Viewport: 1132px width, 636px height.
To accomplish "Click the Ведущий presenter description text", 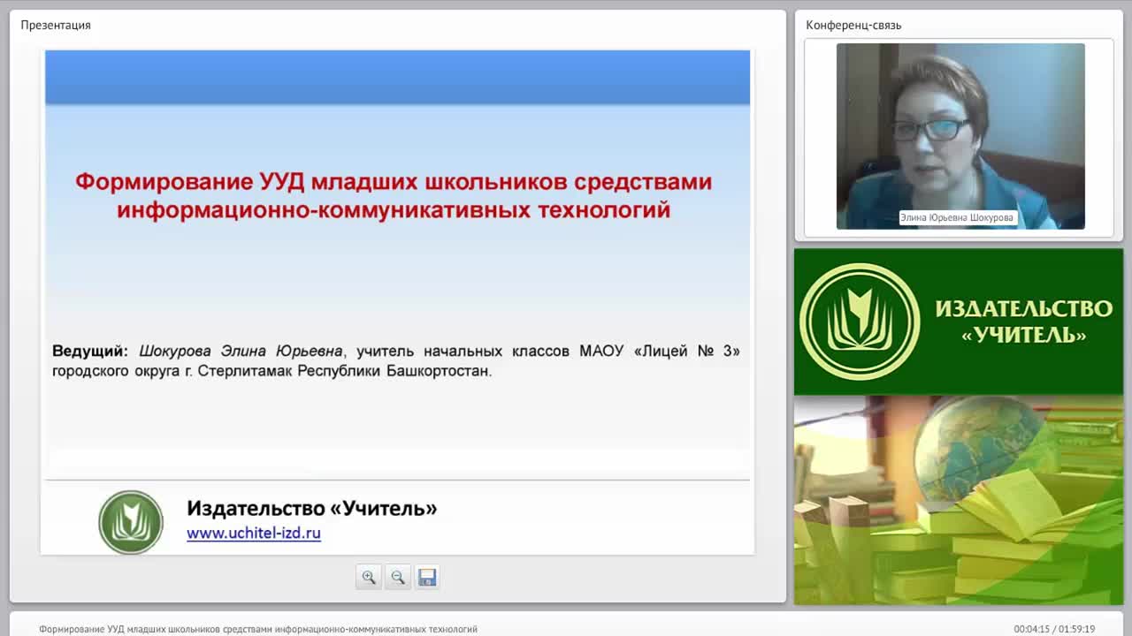I will (x=395, y=360).
